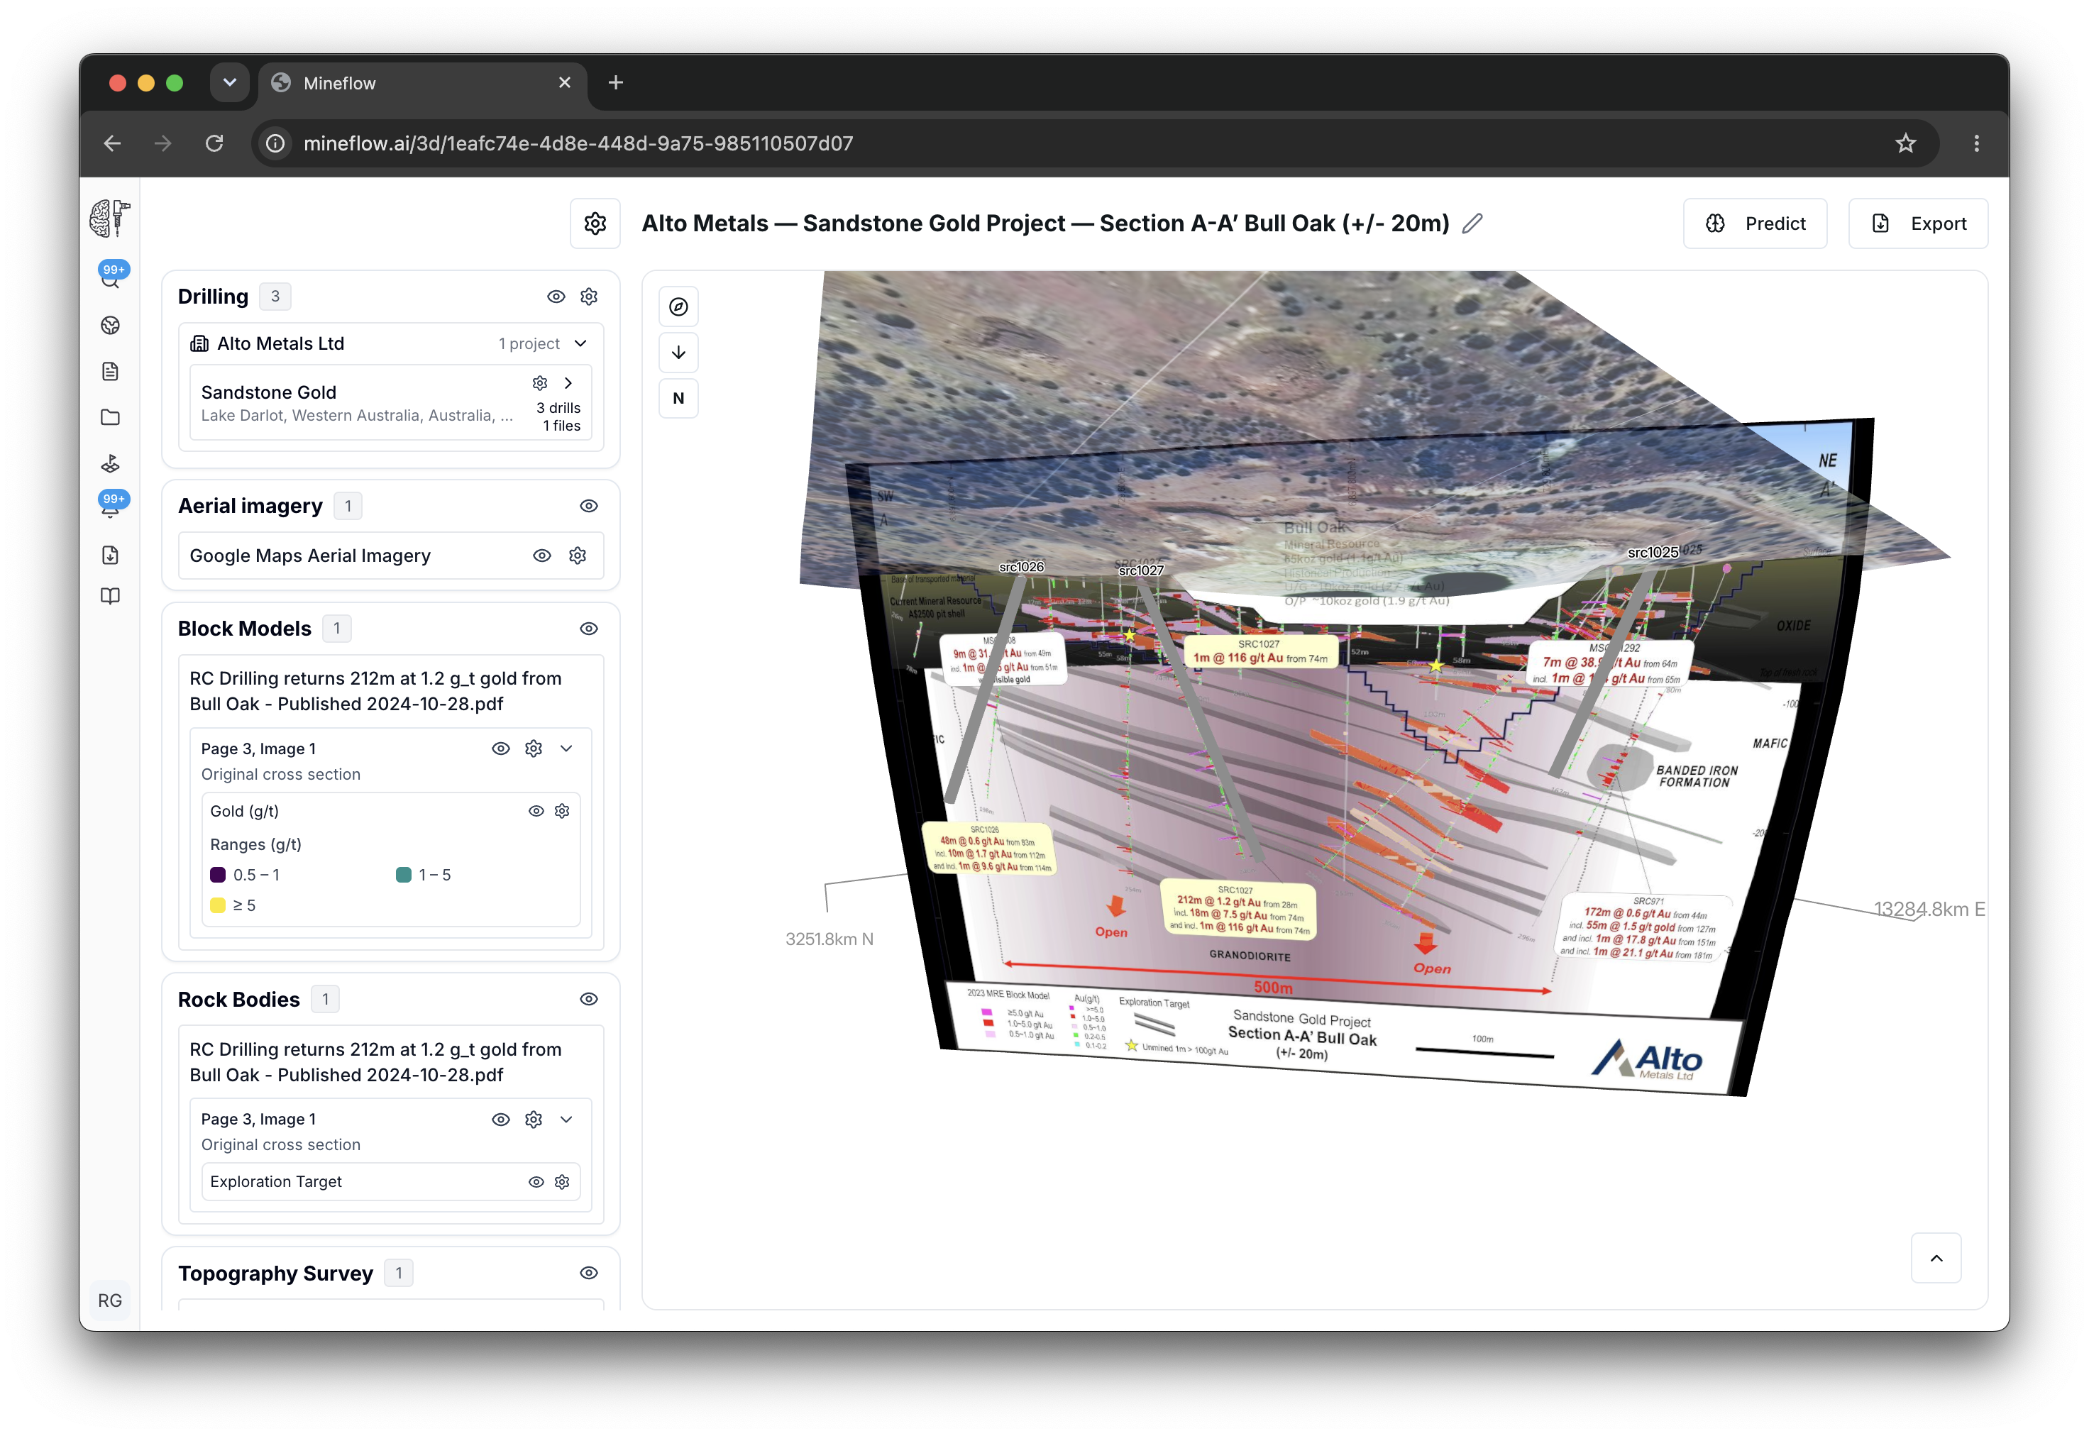Open the 3D layers icon in sidebar

click(x=111, y=463)
